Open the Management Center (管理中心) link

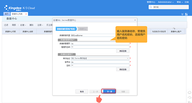(x=151, y=2)
